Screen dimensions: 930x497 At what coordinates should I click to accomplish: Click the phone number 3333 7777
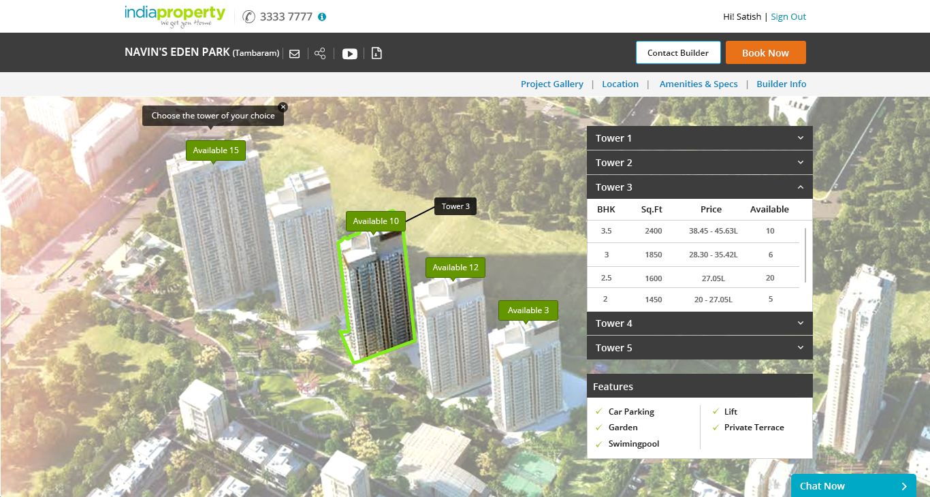coord(286,16)
